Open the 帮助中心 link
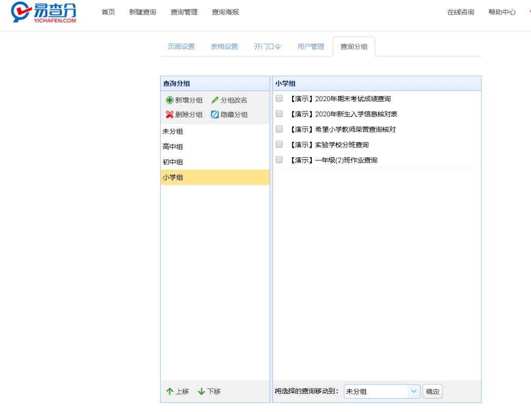 pyautogui.click(x=501, y=12)
